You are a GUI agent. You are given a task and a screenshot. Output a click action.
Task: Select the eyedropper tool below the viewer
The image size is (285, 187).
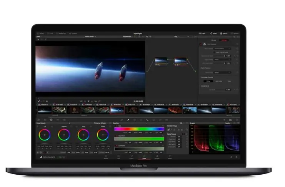tap(39, 101)
